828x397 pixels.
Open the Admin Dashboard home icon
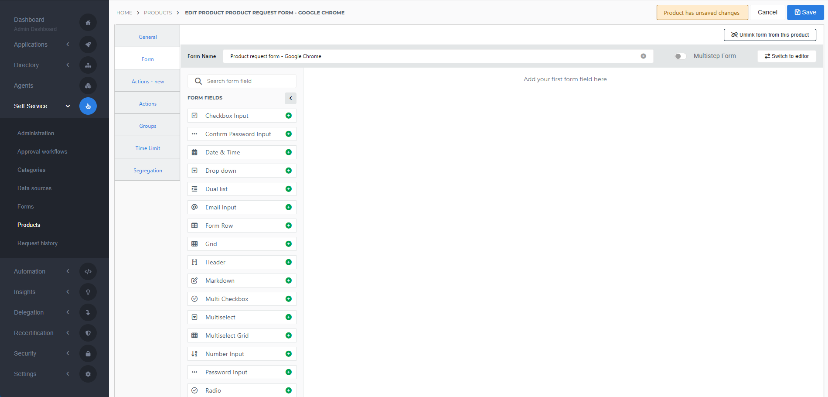(x=88, y=22)
